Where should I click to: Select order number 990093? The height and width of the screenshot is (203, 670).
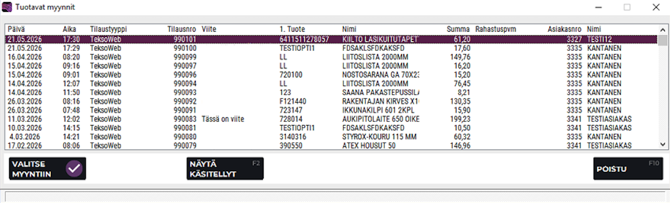coord(185,92)
